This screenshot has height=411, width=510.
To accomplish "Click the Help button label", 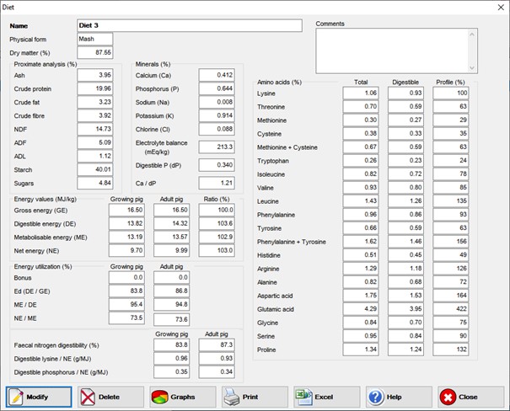I will click(394, 397).
